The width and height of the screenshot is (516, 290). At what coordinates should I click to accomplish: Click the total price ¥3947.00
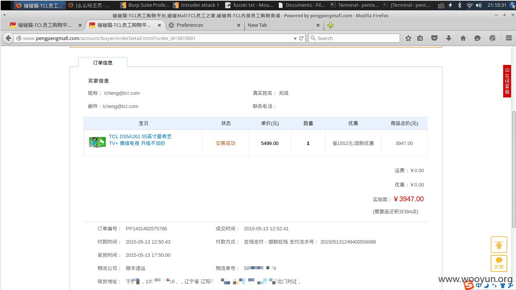pyautogui.click(x=409, y=199)
